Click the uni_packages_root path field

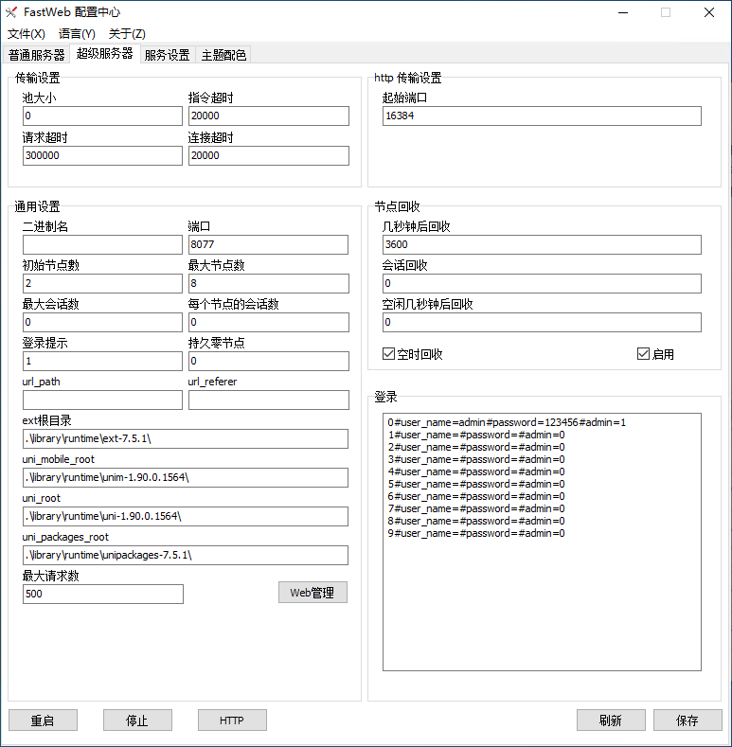186,555
